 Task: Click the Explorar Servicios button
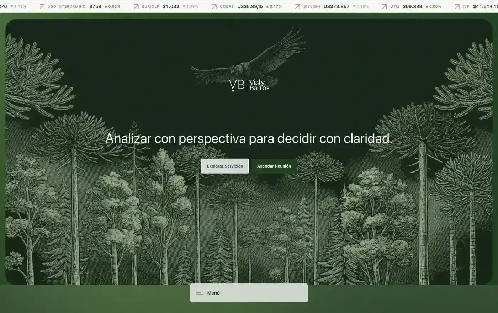point(225,166)
